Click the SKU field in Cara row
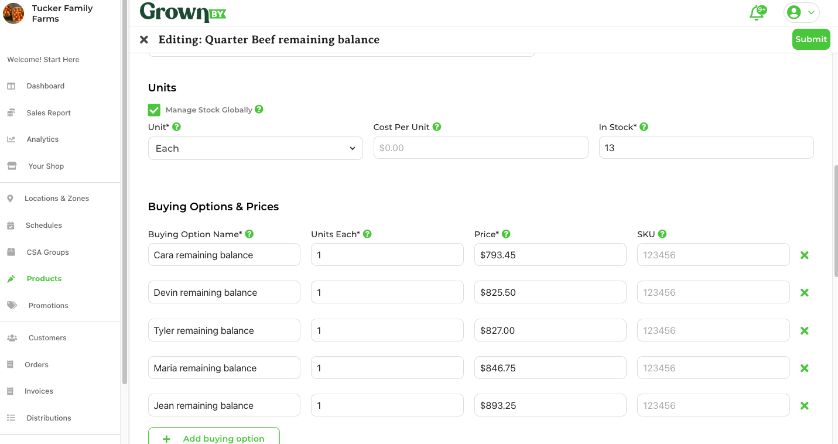838x444 pixels. click(x=713, y=255)
